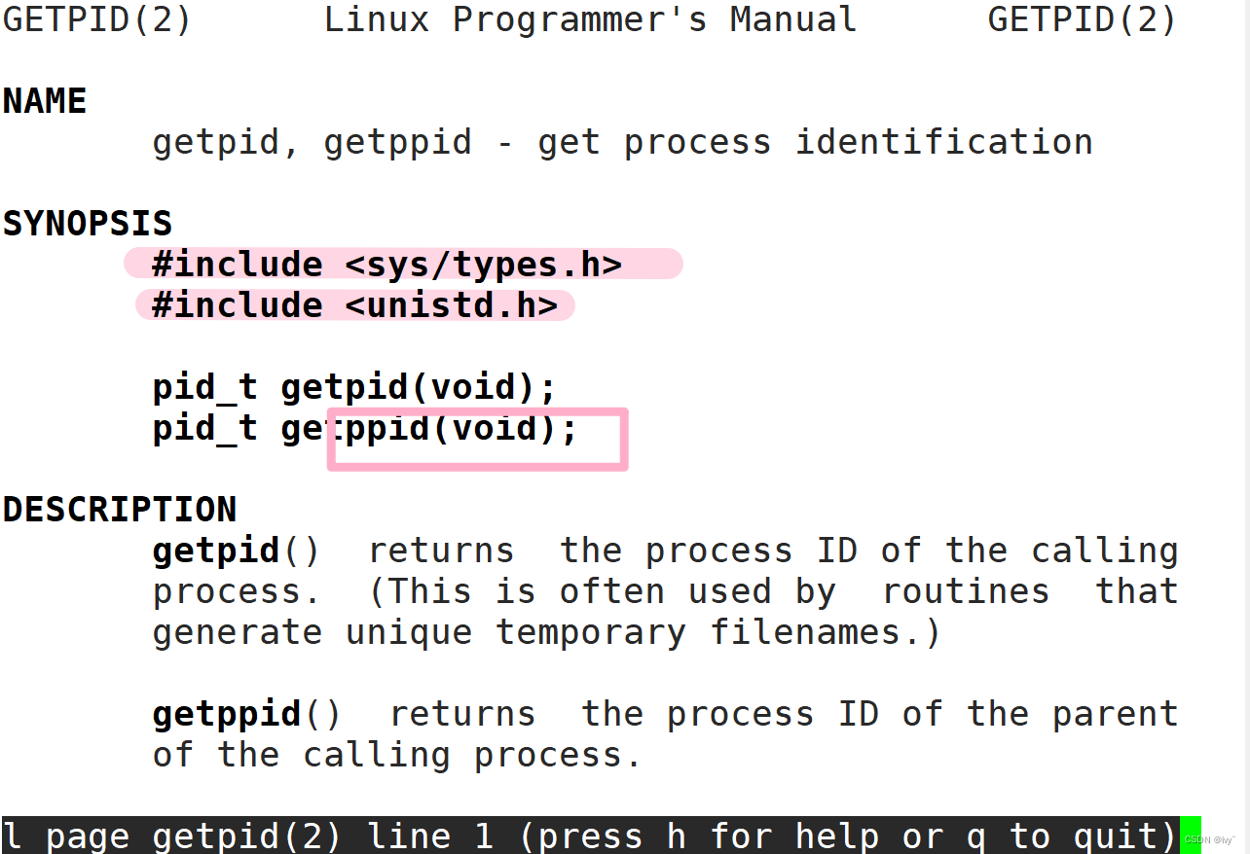The height and width of the screenshot is (854, 1250).
Task: Click the highlighted #include <sys/types.h> line
Action: pyautogui.click(x=386, y=265)
